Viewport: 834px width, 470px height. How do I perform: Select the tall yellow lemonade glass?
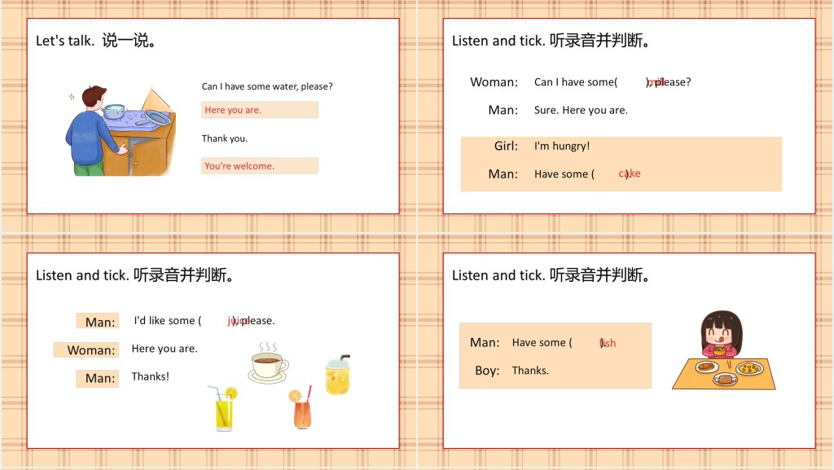point(223,408)
